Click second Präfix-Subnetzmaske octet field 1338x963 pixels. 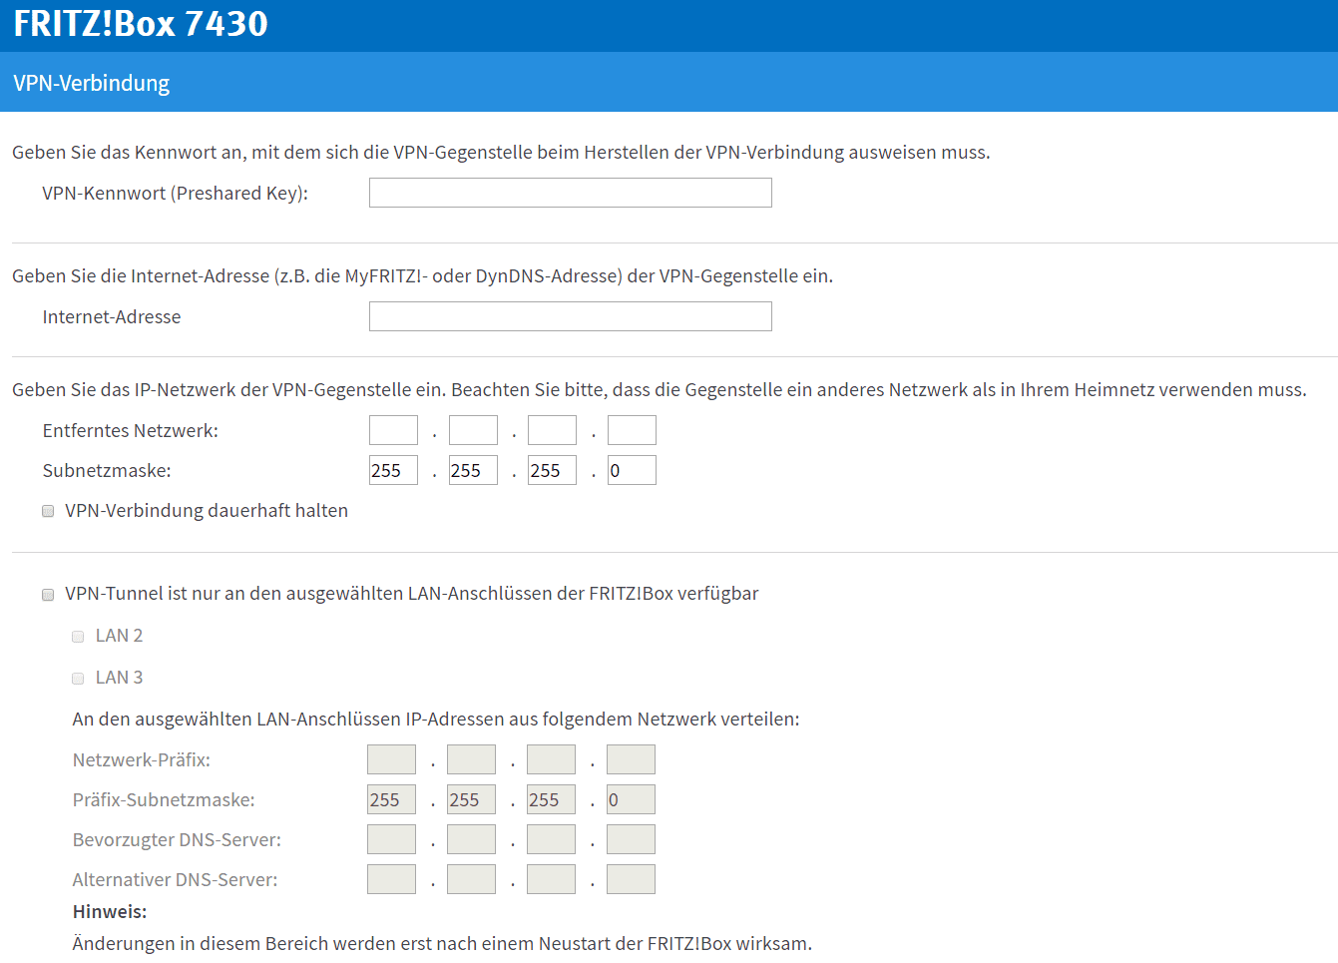pos(471,799)
